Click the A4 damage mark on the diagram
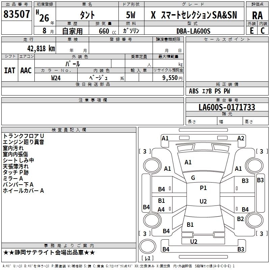 pyautogui.click(x=161, y=209)
